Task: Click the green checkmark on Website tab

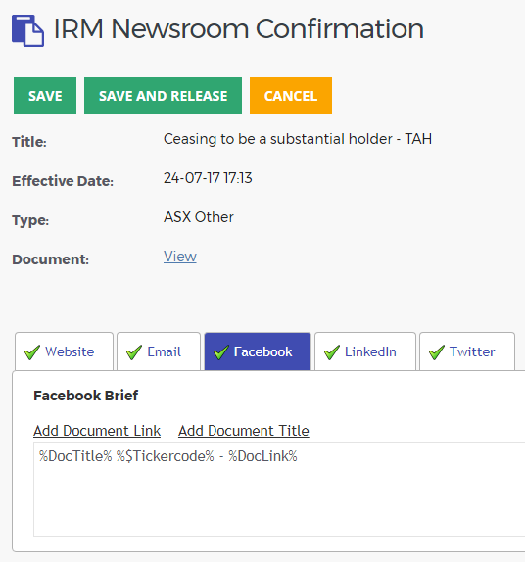Action: 32,352
